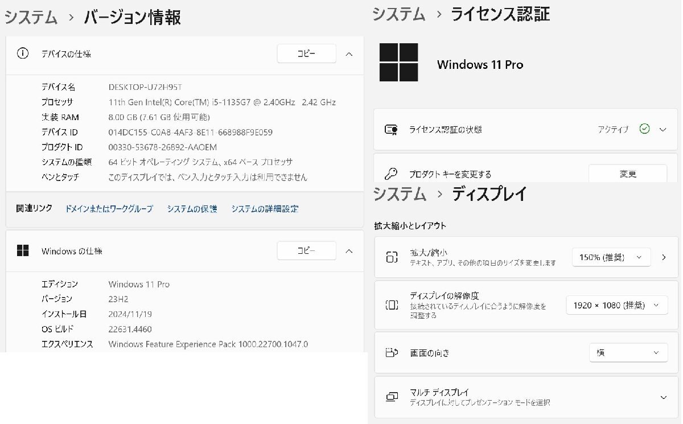Expand ライセンス認証の状態 details
The height and width of the screenshot is (424, 683).
663,130
